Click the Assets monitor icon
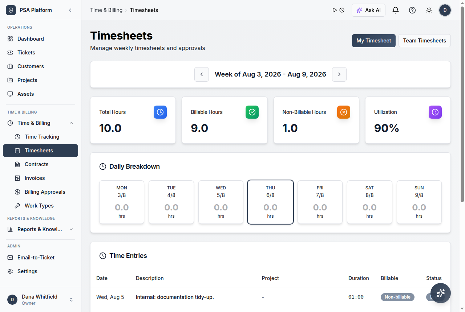 click(x=10, y=94)
